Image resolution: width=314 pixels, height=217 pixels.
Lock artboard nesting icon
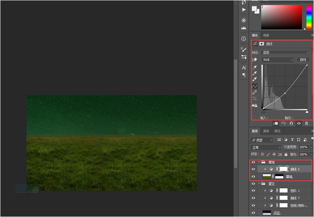[x=280, y=154]
